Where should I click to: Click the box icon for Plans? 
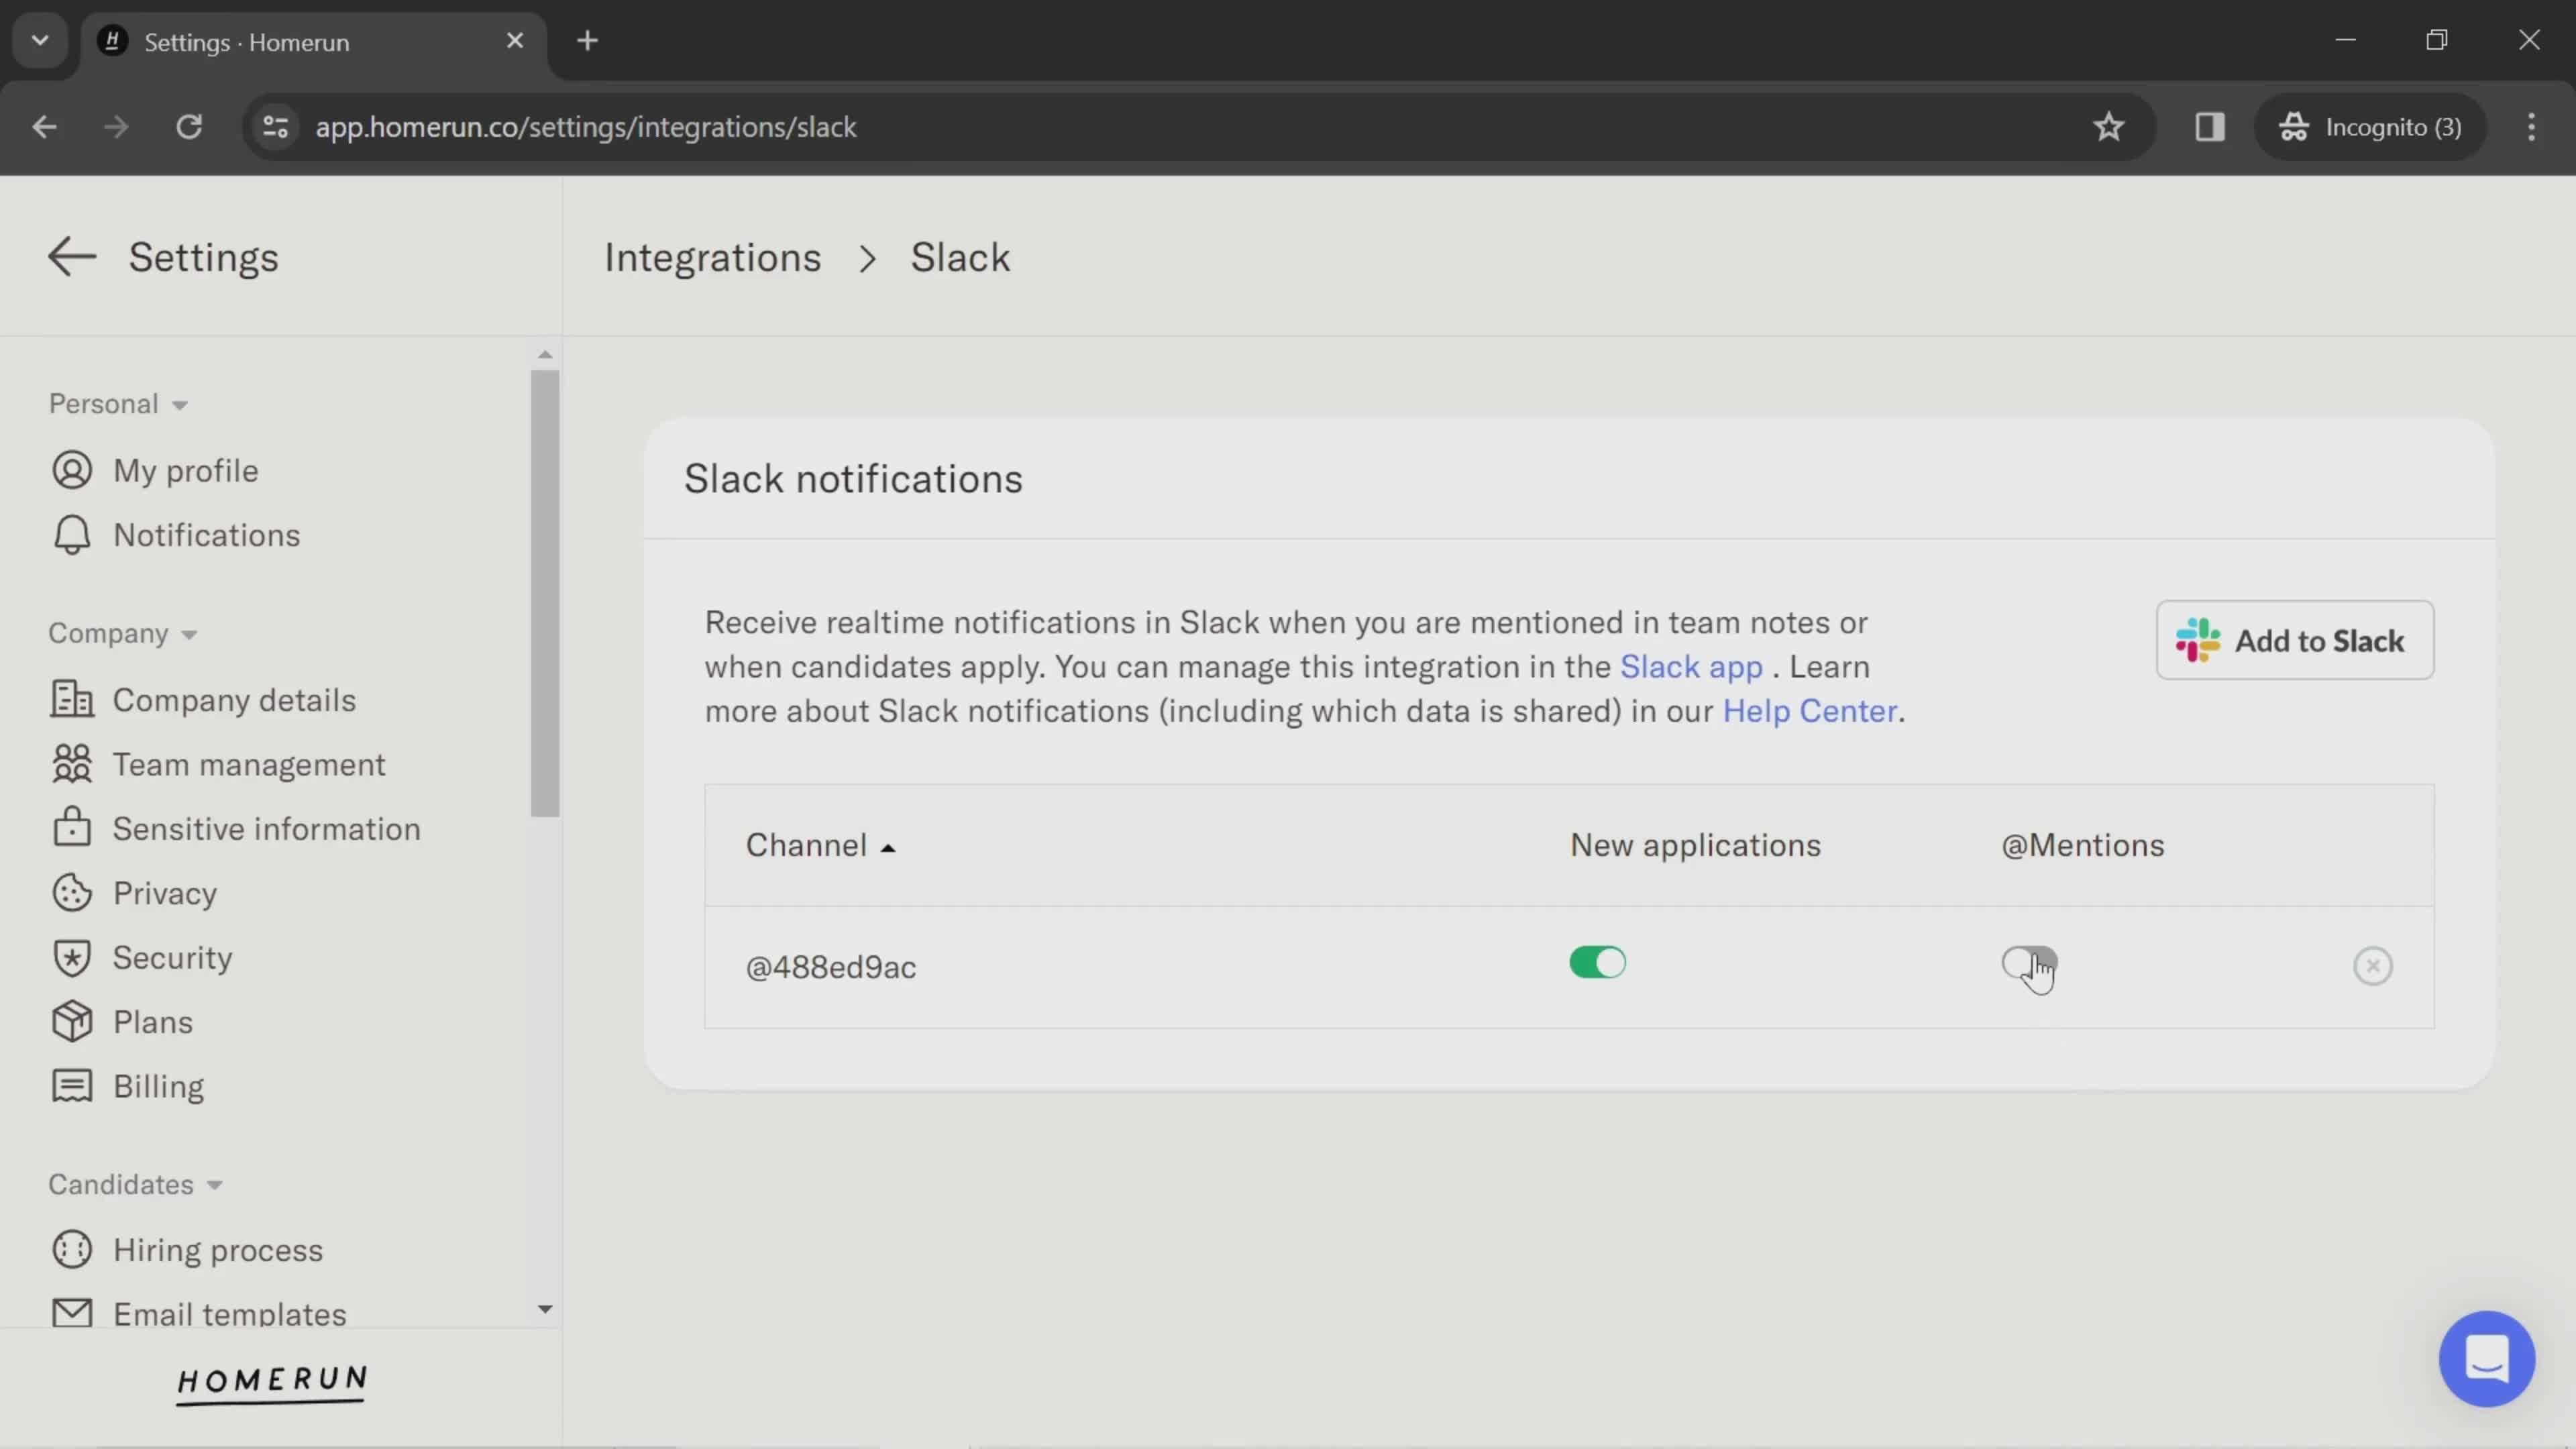coord(72,1022)
